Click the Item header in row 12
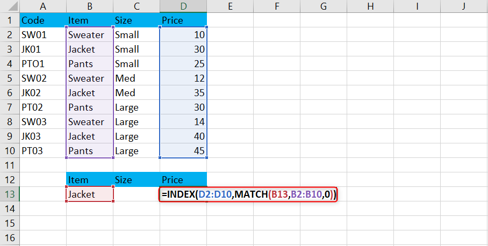This screenshot has width=488, height=246. (x=90, y=179)
